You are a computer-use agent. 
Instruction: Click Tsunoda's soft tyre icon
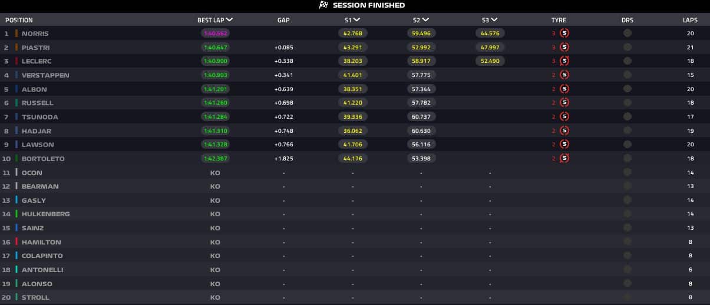tap(564, 116)
